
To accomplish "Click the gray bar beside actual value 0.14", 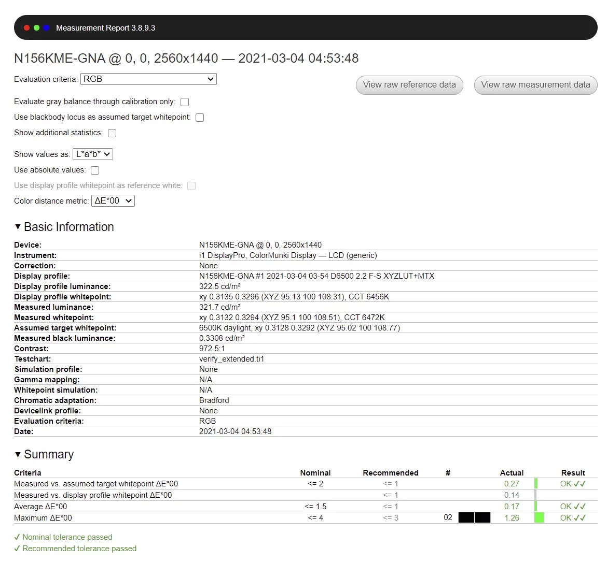I will (535, 495).
